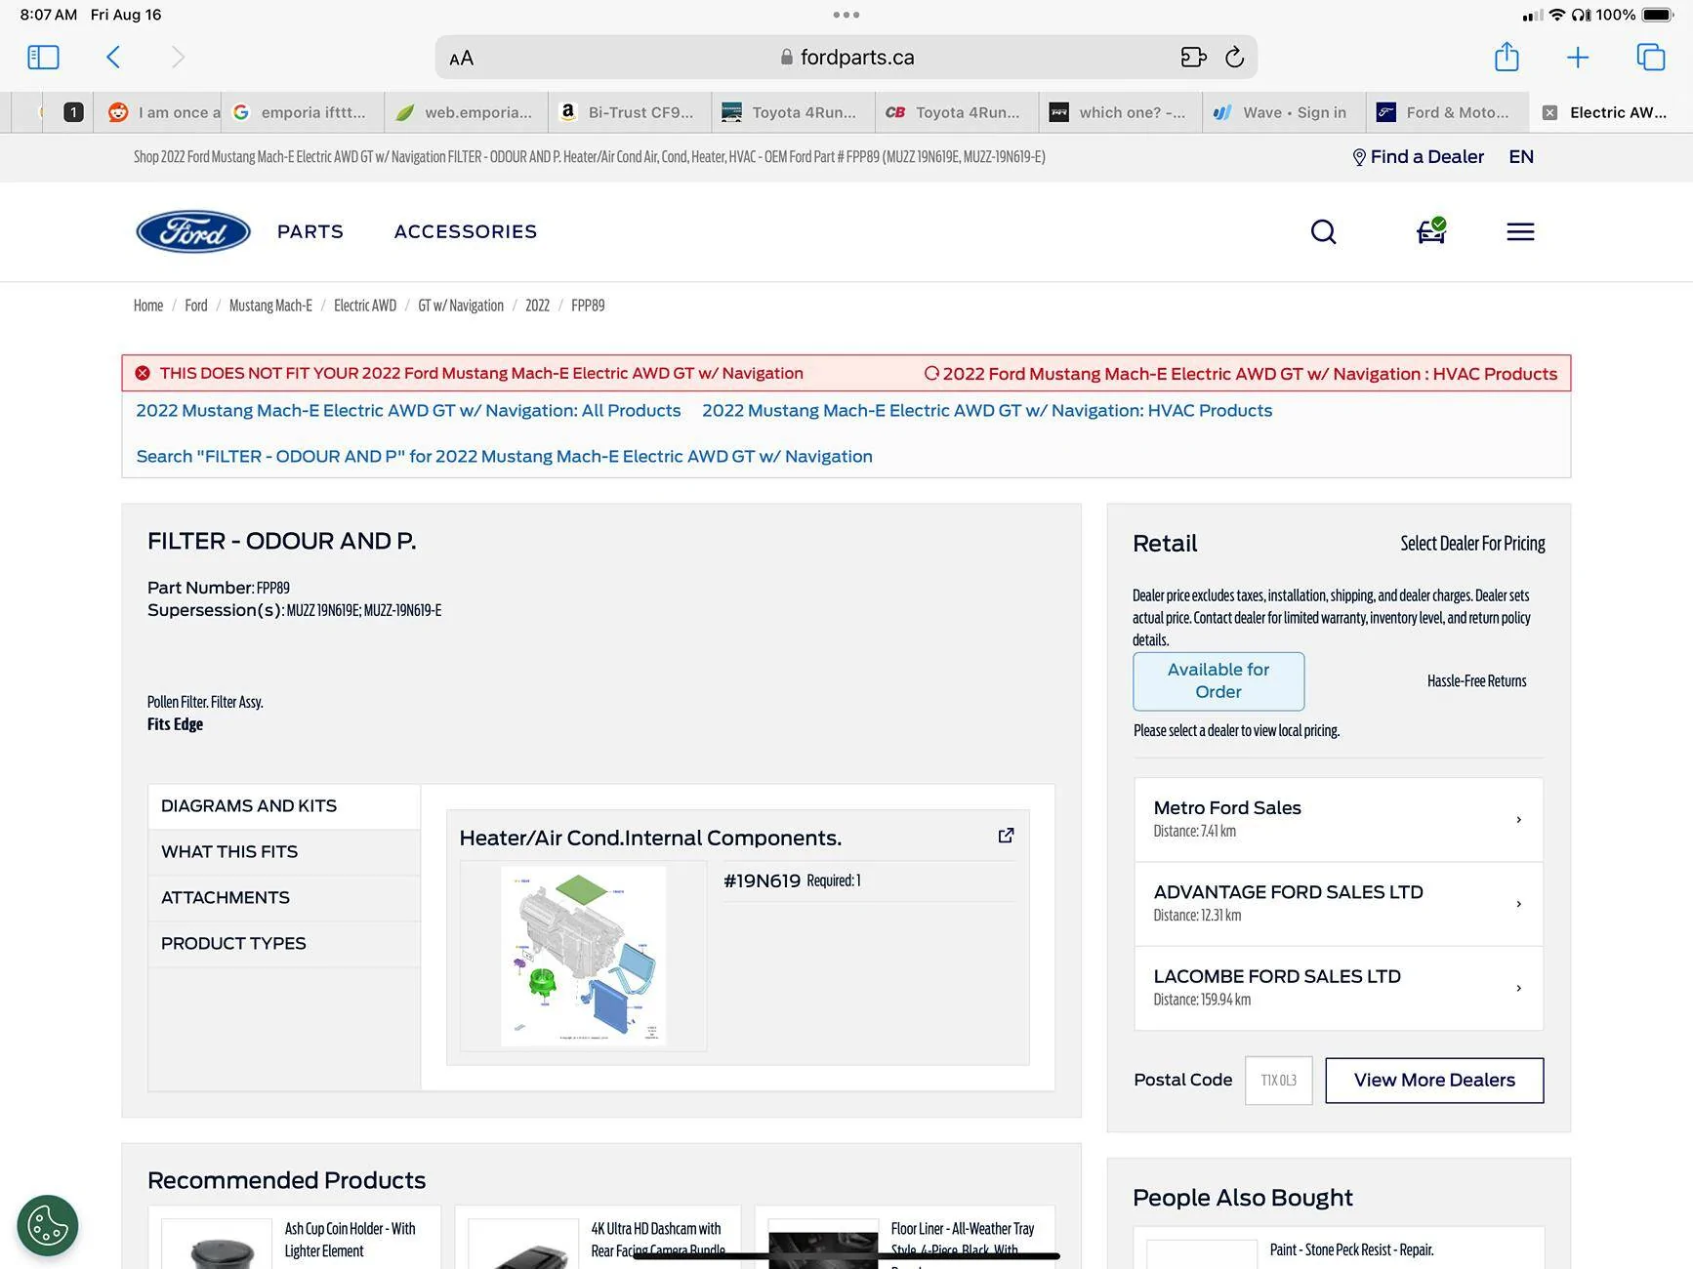Select the ATTACHMENTS section
Screen dimensions: 1693x1269
[x=284, y=898]
